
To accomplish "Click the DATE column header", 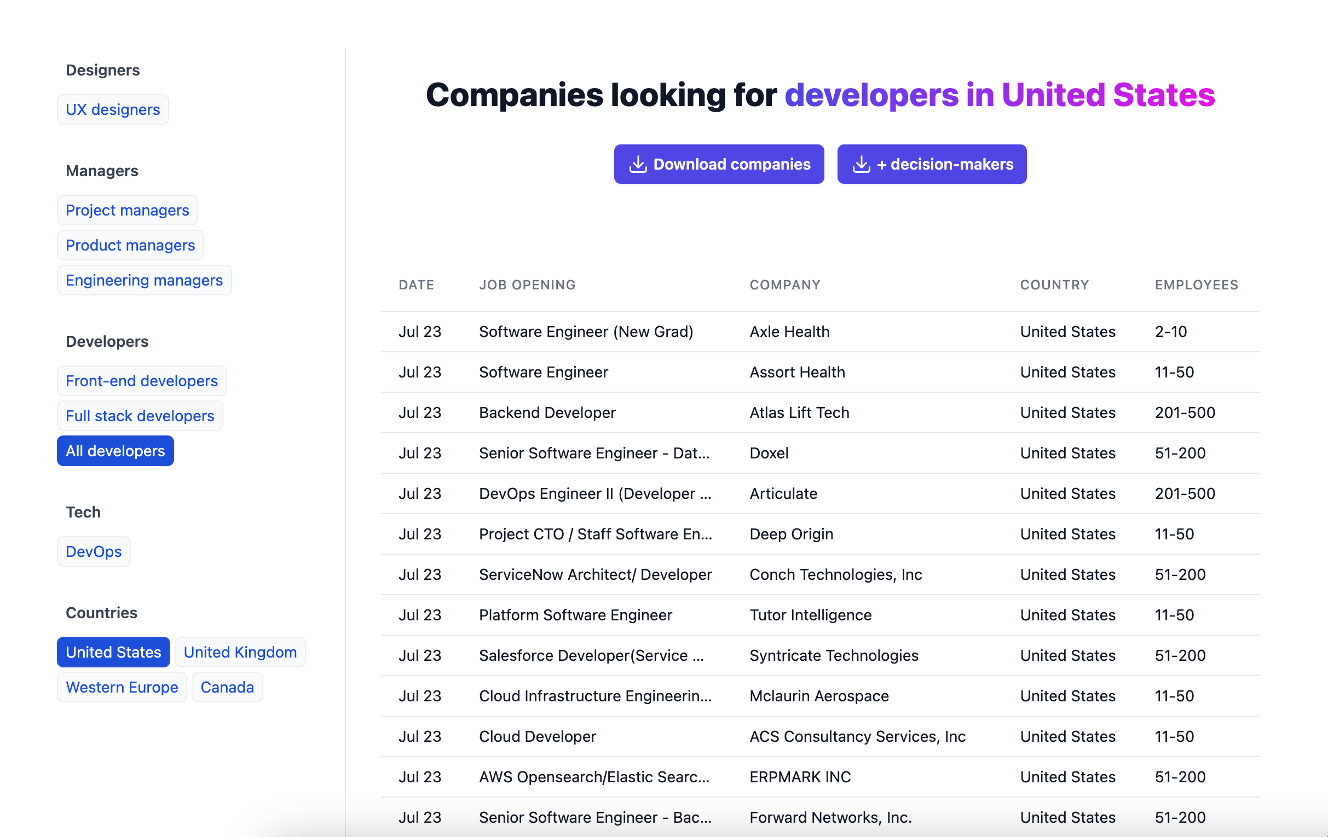I will point(417,285).
